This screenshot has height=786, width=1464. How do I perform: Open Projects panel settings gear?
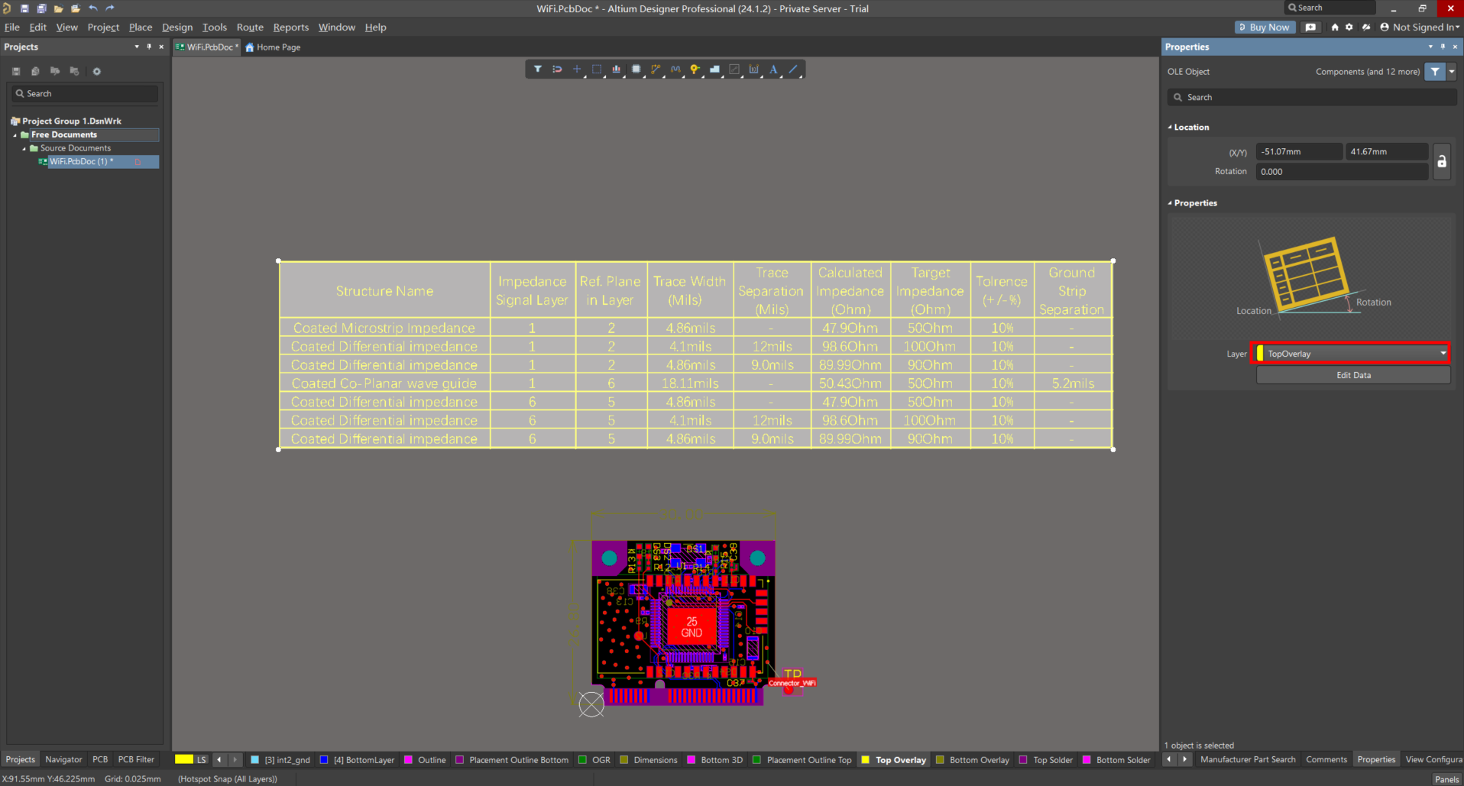(x=97, y=71)
